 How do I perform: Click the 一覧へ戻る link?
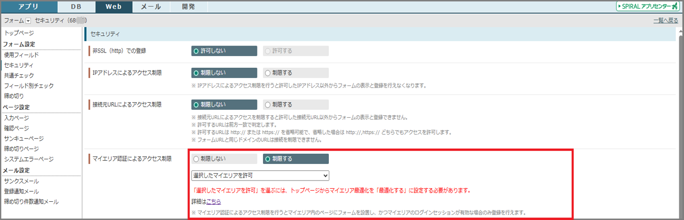(x=666, y=21)
